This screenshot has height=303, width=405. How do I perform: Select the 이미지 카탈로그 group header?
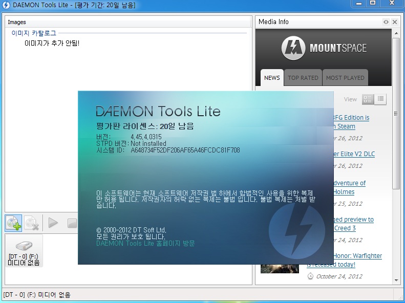tap(34, 33)
